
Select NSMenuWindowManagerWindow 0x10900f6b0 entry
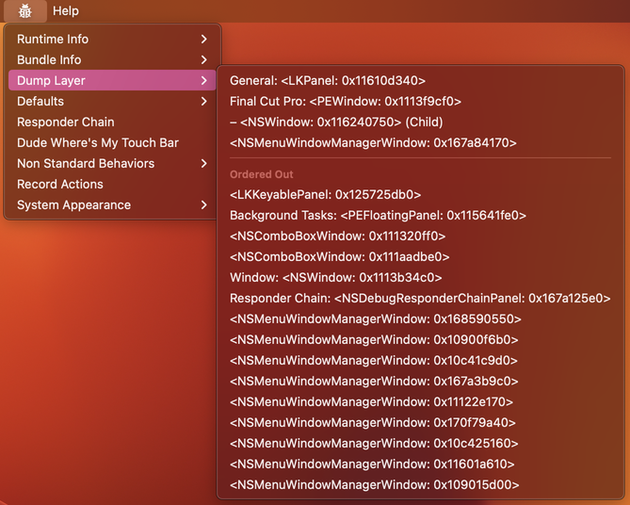pos(420,340)
